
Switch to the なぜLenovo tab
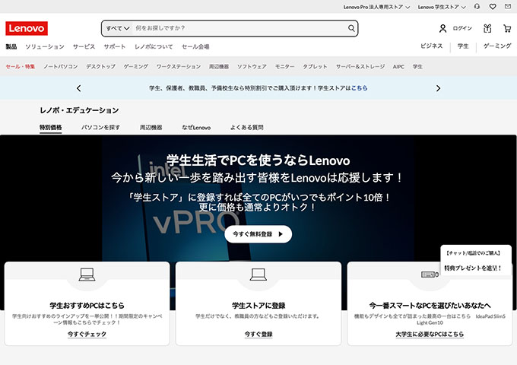(x=196, y=127)
